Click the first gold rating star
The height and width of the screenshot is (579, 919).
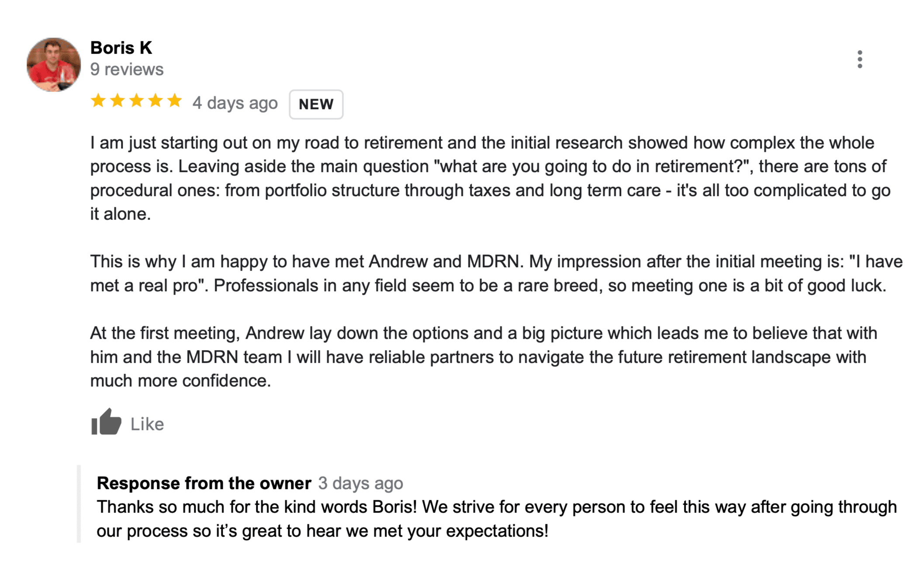point(98,101)
